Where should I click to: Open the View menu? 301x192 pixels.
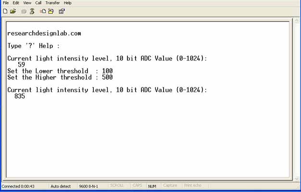coord(27,3)
